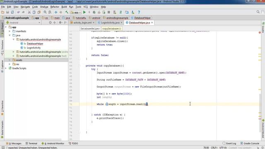The height and width of the screenshot is (149, 265).
Task: Click Search Everywhere magnifier icon
Action: 258,12
